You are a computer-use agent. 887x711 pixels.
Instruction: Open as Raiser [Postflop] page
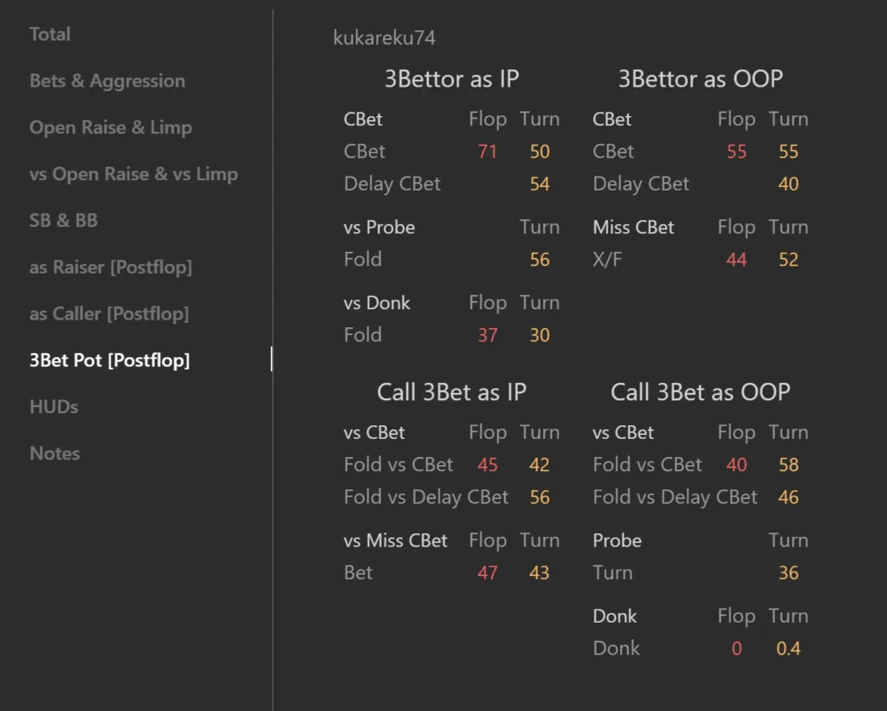[x=111, y=267]
